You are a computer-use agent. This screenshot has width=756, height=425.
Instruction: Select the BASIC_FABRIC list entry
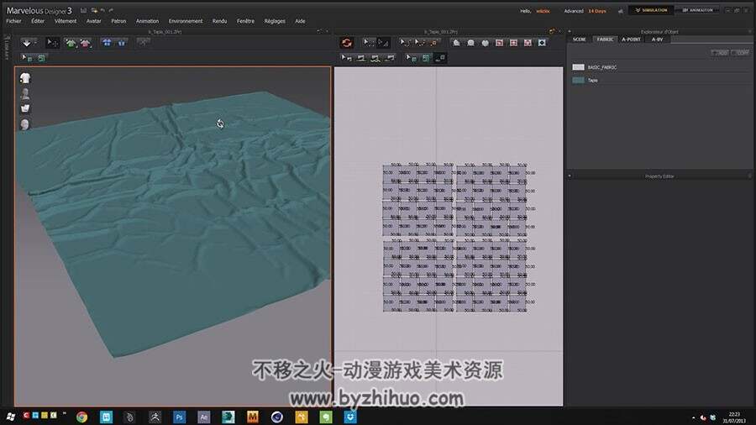coord(659,67)
